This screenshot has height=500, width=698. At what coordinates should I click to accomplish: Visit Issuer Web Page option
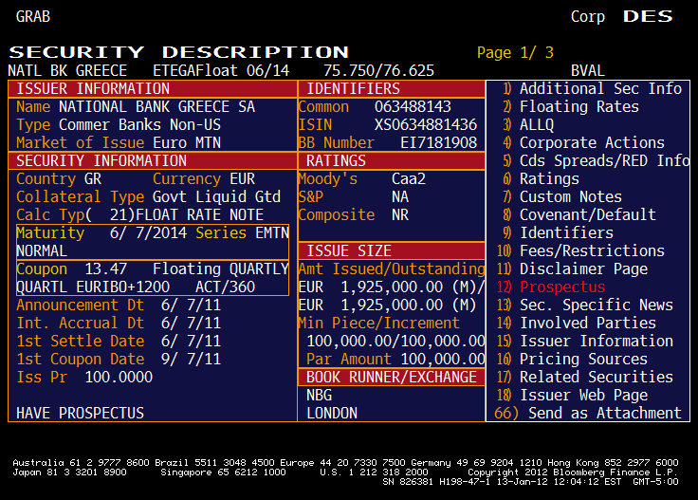(x=572, y=396)
